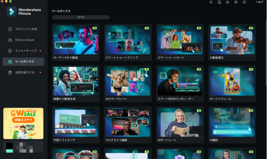Screen dimensions: 267x159
Task: Click the クリエイターハブ lightbulb icon
Action: tap(10, 51)
